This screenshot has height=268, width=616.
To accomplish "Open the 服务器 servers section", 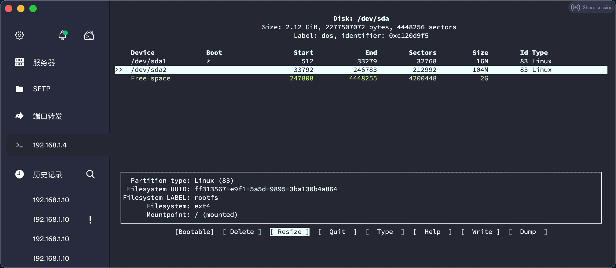I will pos(44,63).
